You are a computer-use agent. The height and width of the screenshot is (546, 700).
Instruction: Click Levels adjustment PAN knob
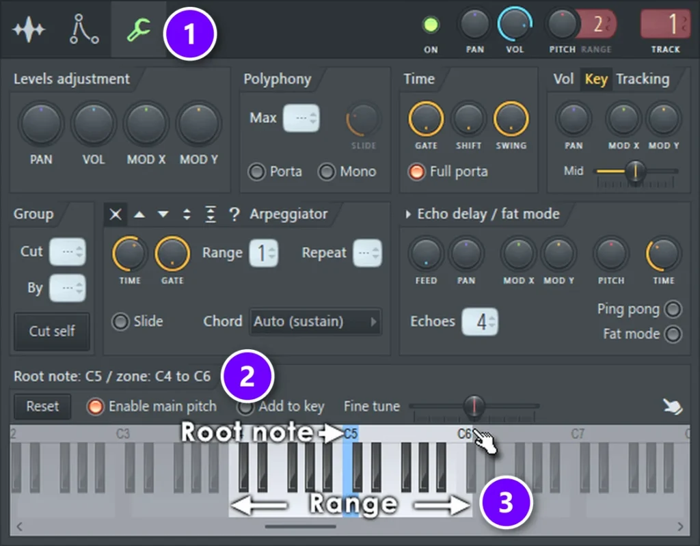41,124
